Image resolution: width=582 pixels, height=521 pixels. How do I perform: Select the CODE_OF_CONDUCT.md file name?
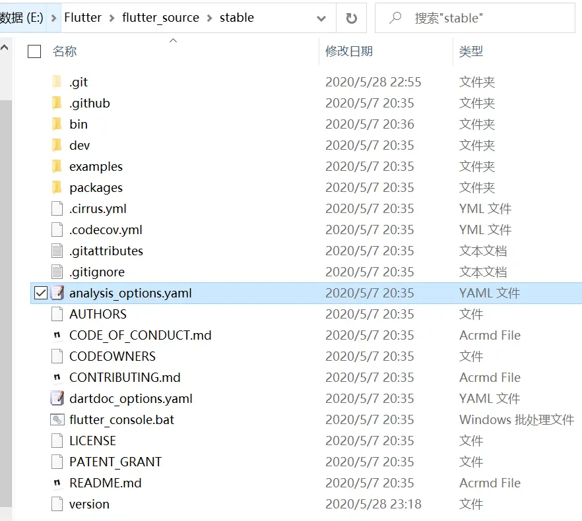(141, 336)
